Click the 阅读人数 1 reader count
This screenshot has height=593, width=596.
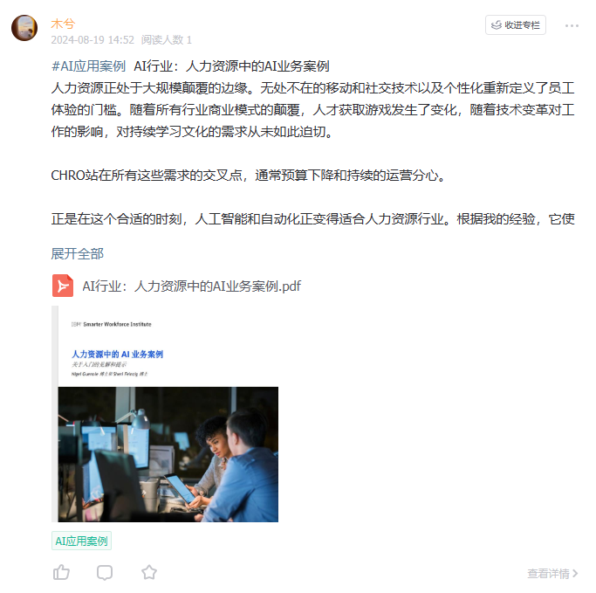point(167,40)
